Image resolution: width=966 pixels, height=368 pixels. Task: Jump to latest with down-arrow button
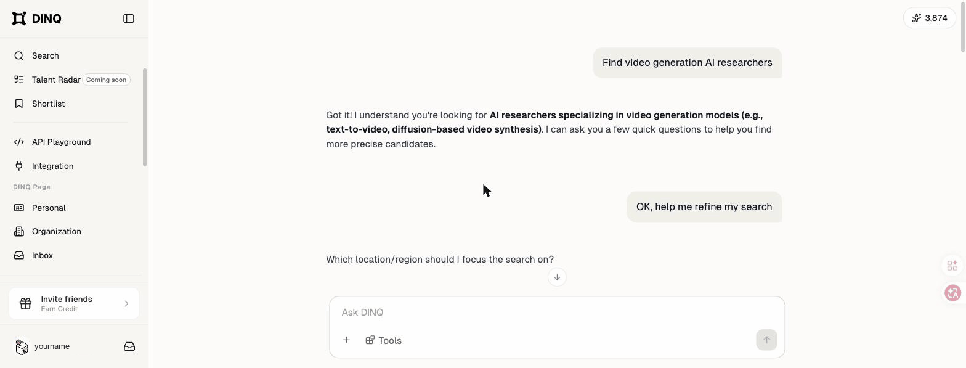(557, 277)
